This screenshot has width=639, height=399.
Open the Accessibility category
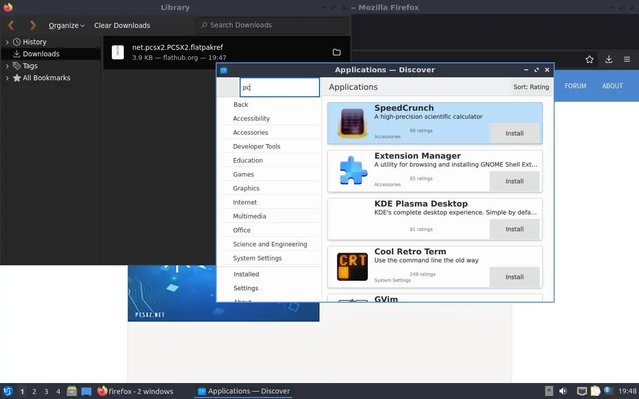pos(251,119)
